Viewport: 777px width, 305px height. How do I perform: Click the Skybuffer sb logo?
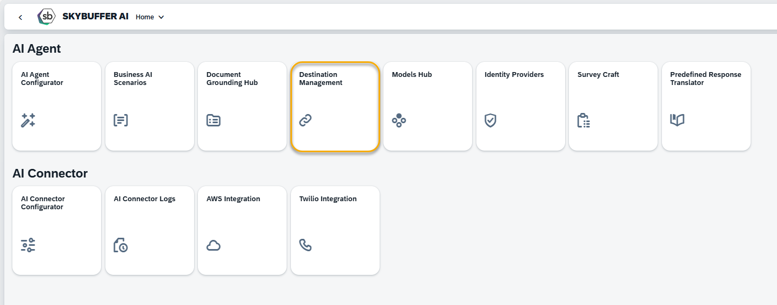pyautogui.click(x=47, y=17)
